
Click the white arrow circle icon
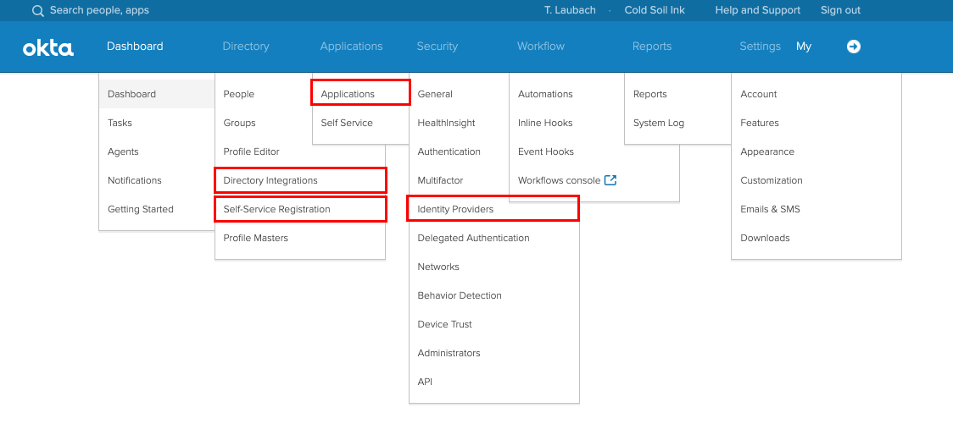click(854, 47)
